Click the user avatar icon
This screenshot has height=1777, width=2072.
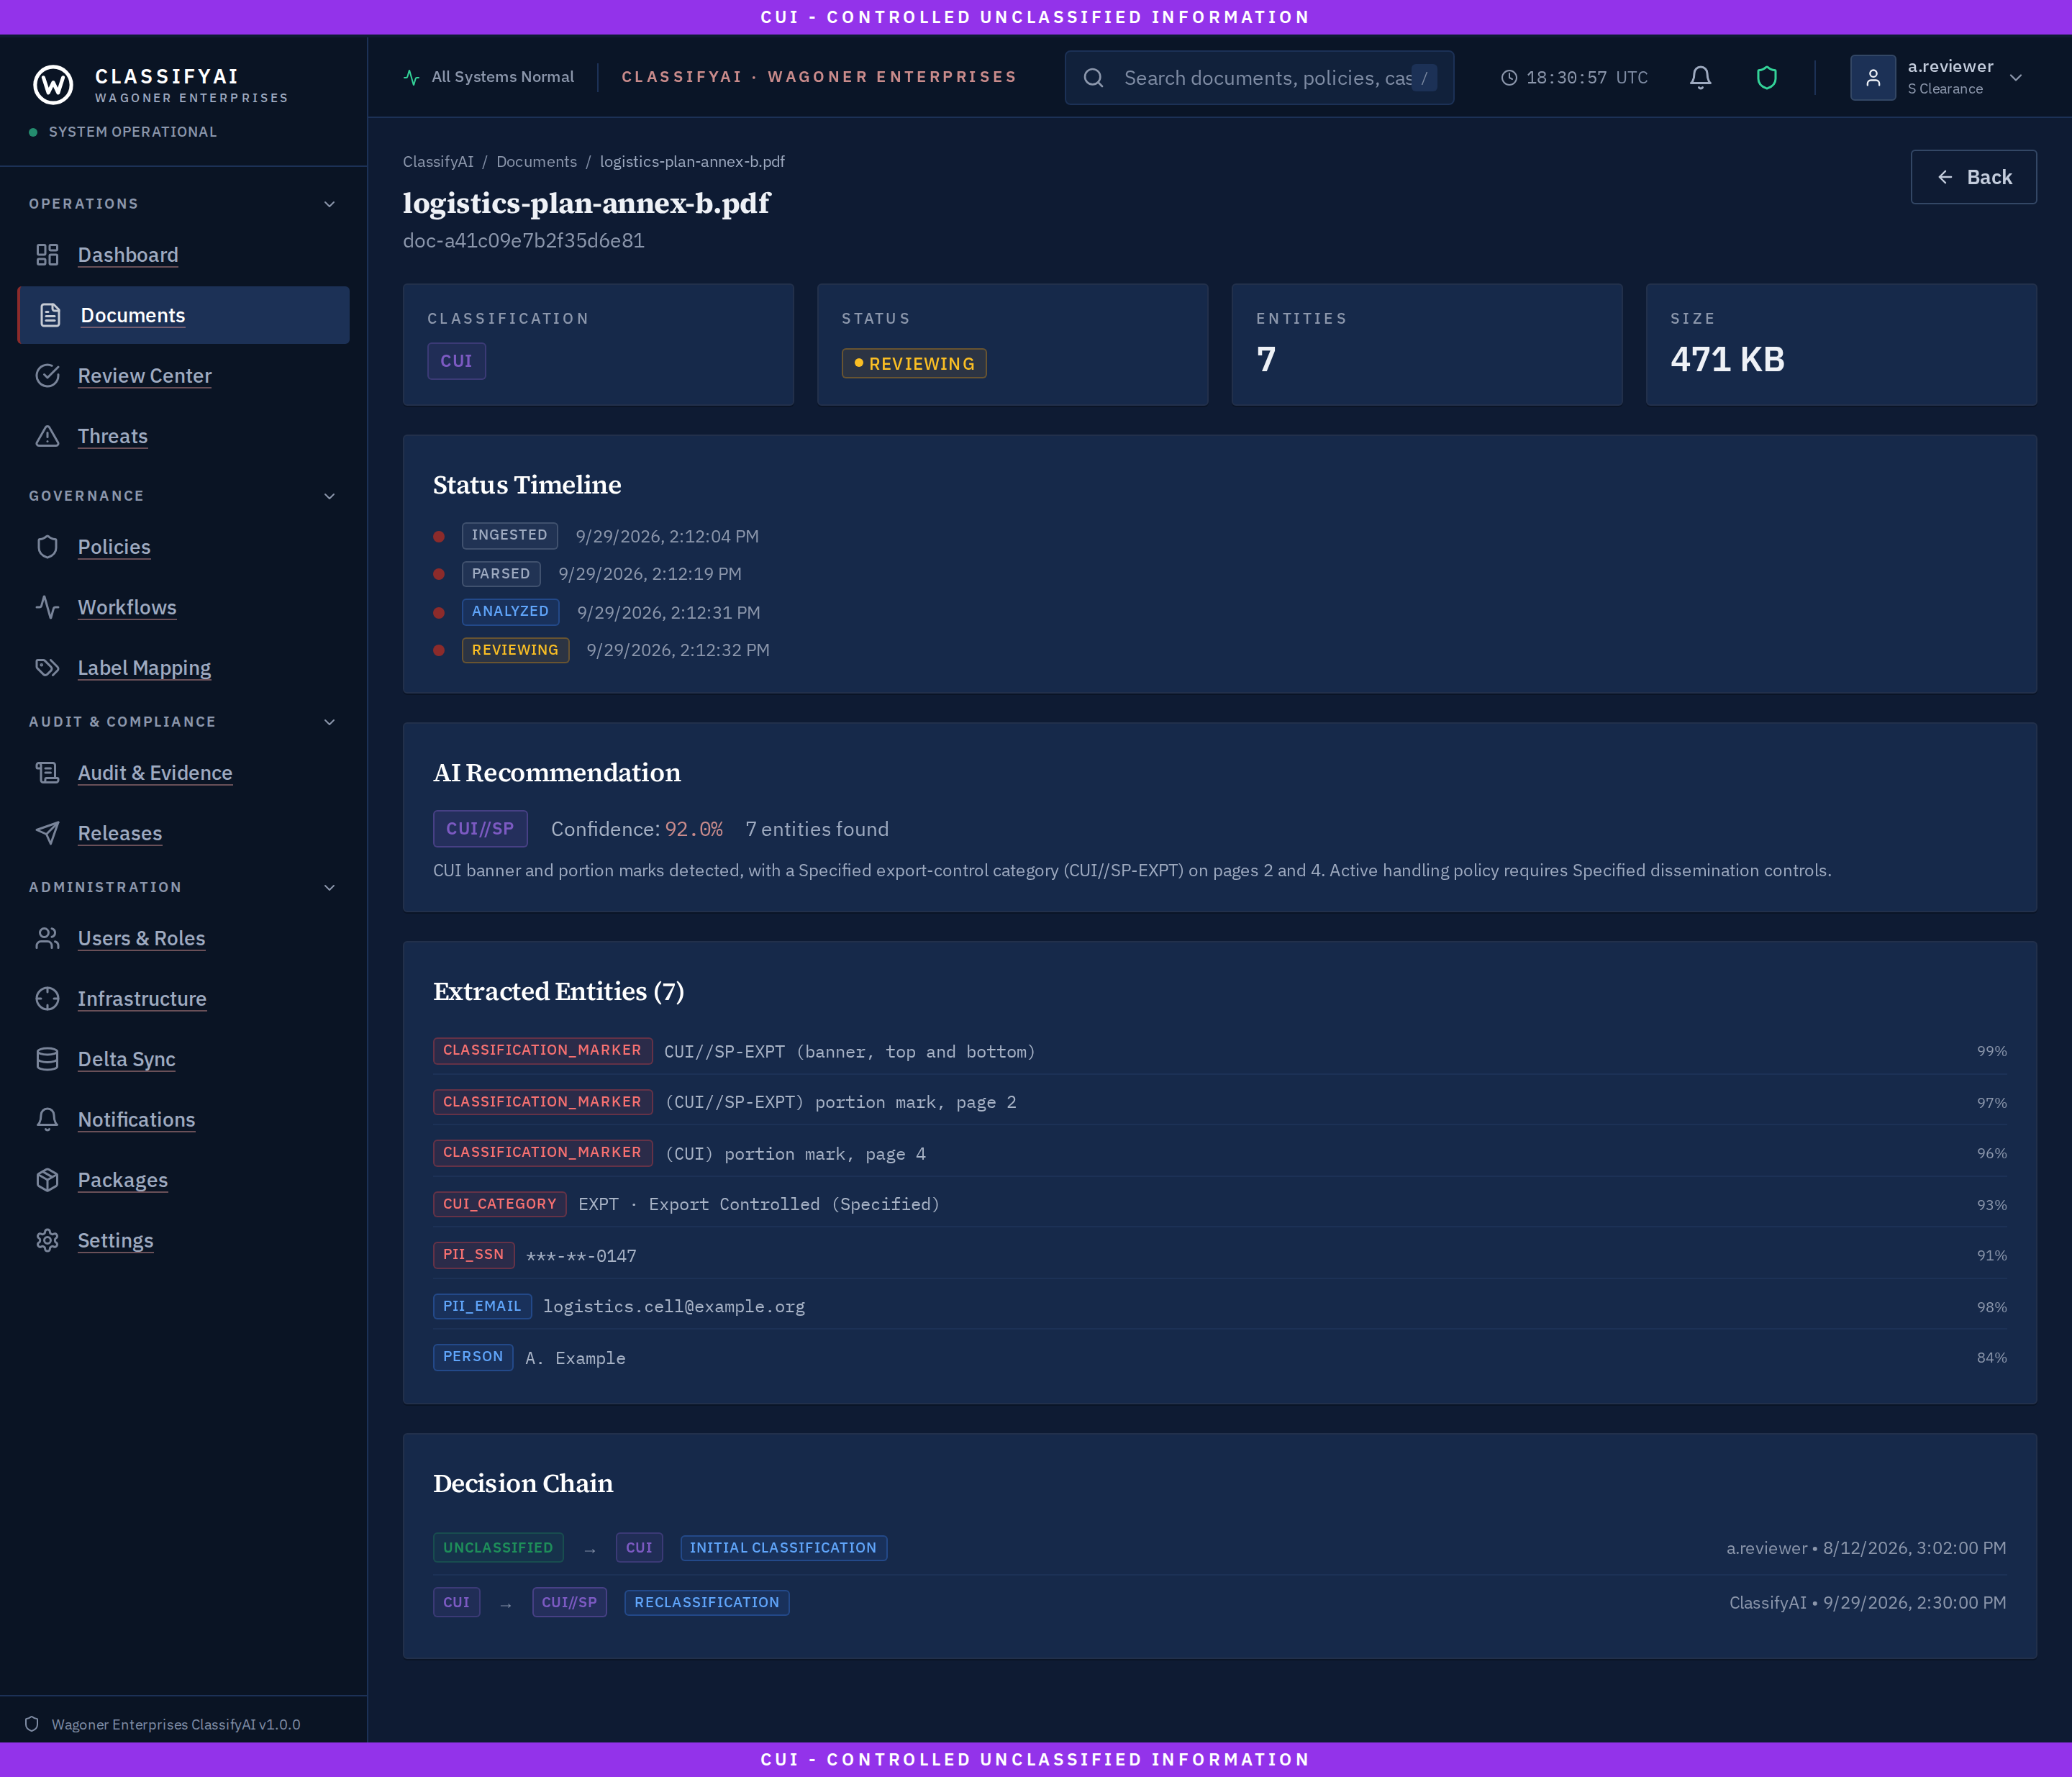(1873, 77)
